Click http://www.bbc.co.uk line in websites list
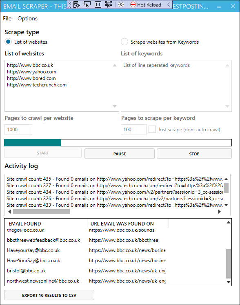This screenshot has width=240, height=305. (x=30, y=65)
